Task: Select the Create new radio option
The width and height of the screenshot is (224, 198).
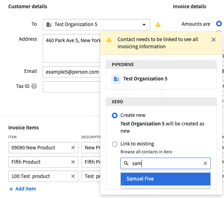Action: [x=115, y=115]
